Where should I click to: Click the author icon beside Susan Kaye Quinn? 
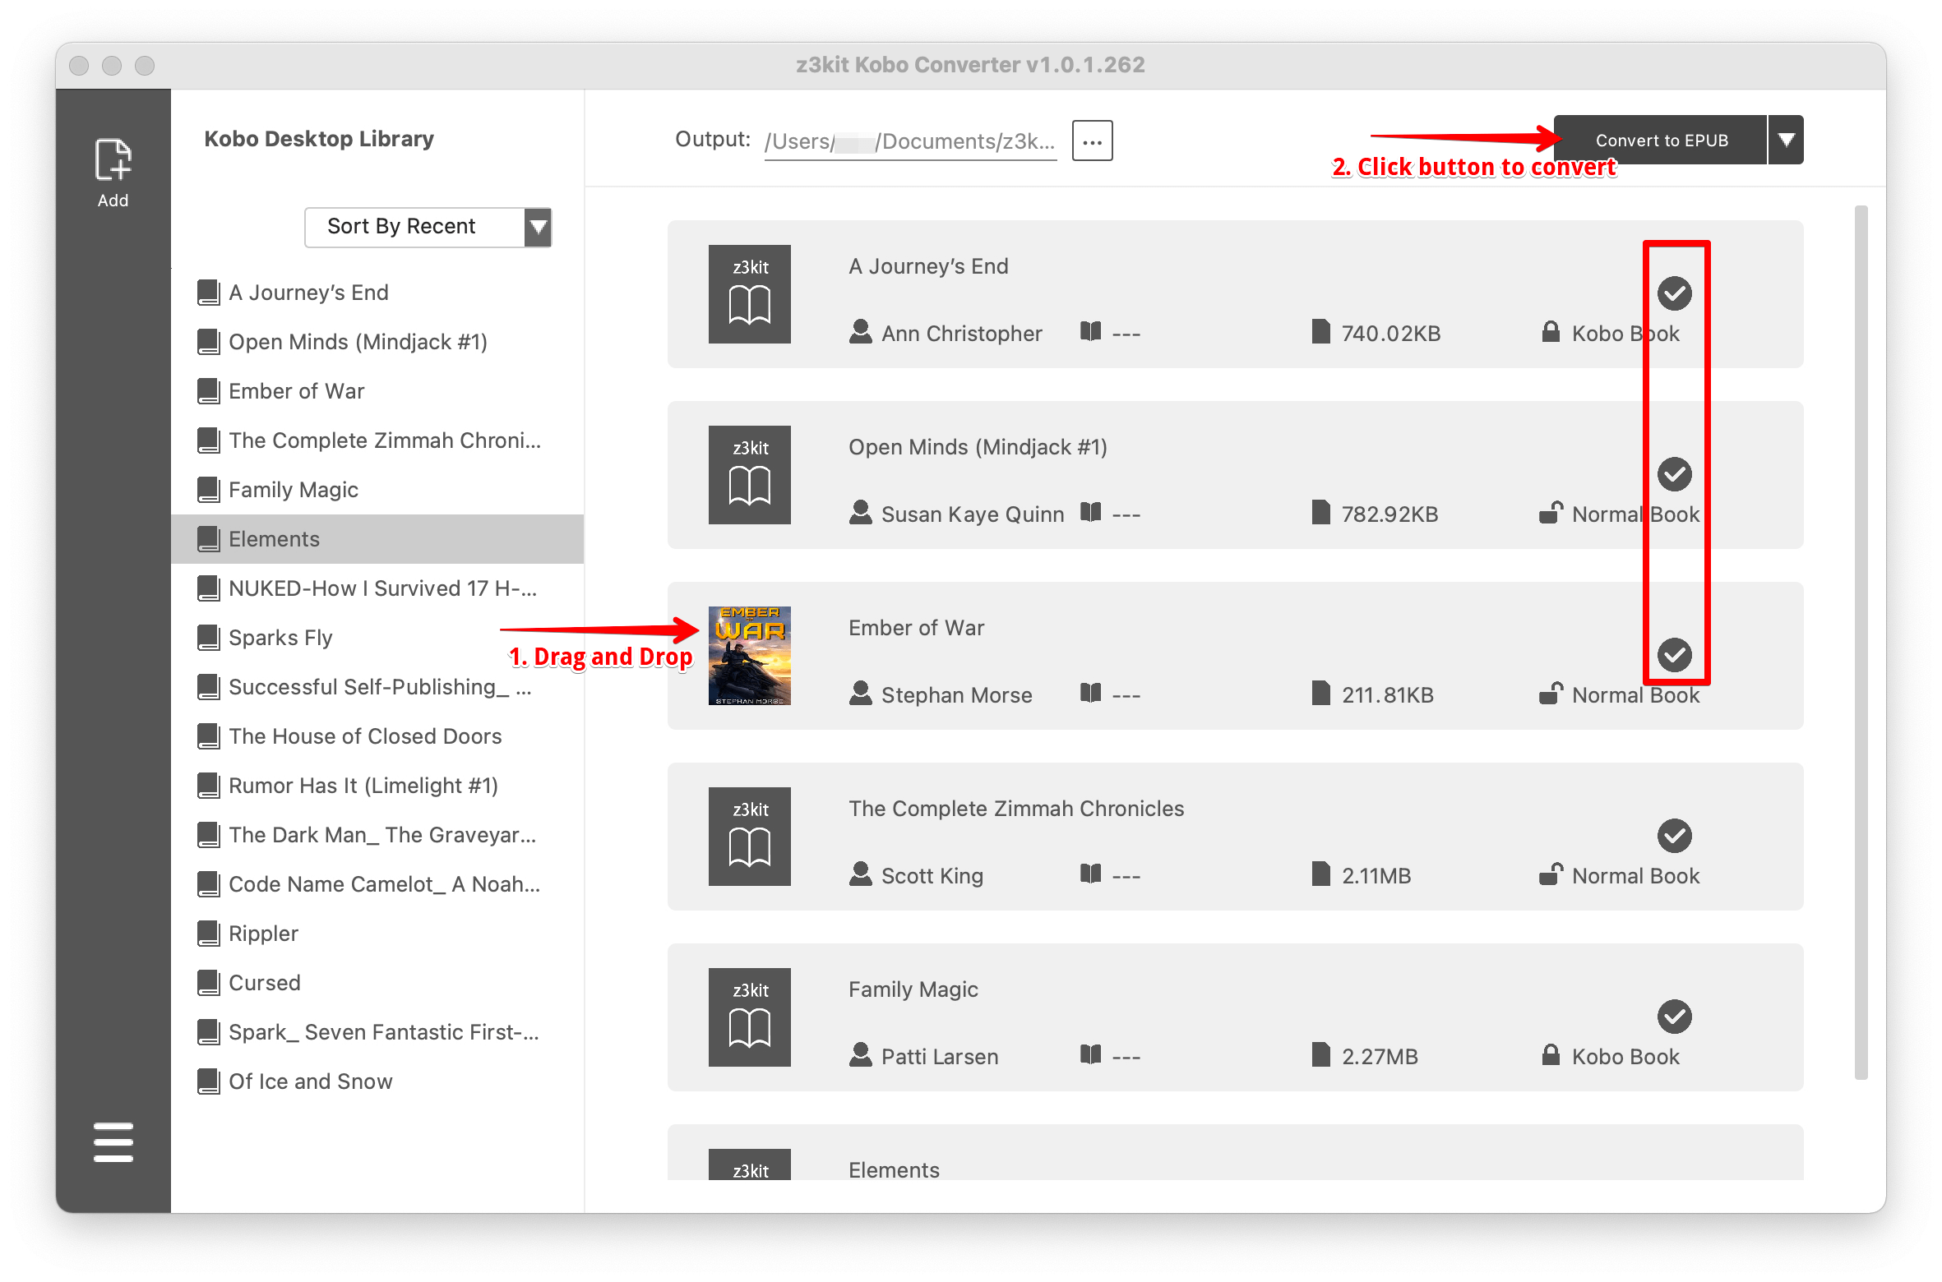[x=860, y=513]
